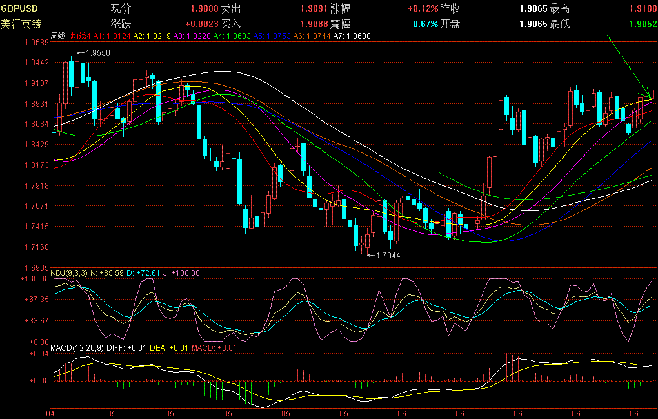Click the 买入 label

pyautogui.click(x=231, y=24)
